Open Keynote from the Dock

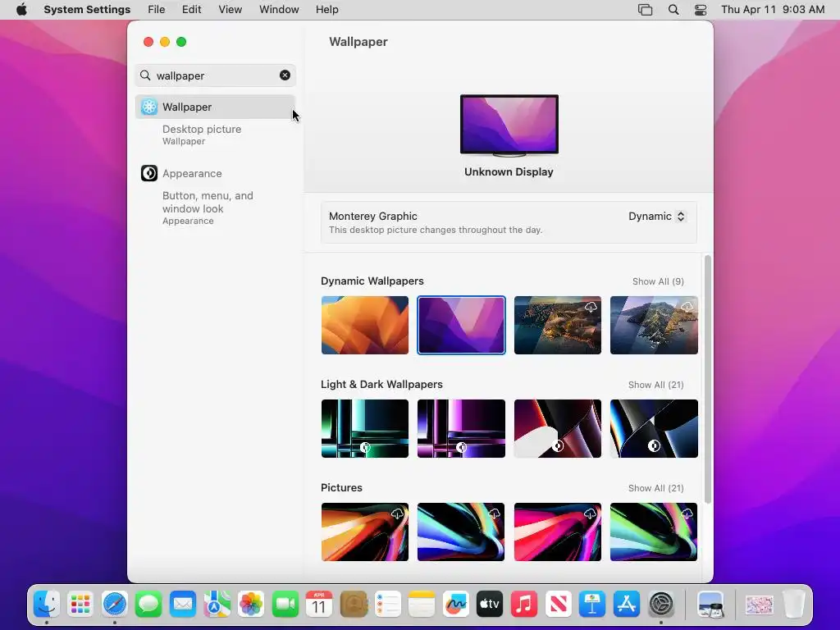[x=592, y=605]
